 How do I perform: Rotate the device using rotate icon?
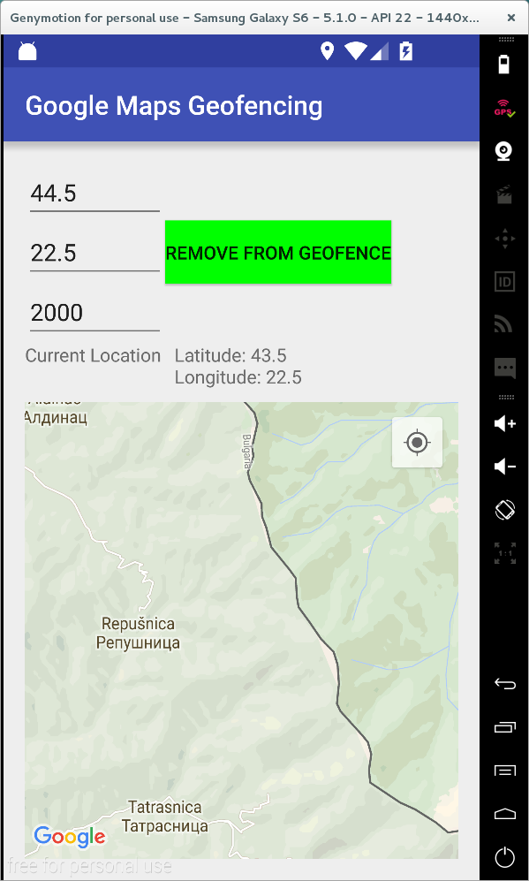pos(504,510)
